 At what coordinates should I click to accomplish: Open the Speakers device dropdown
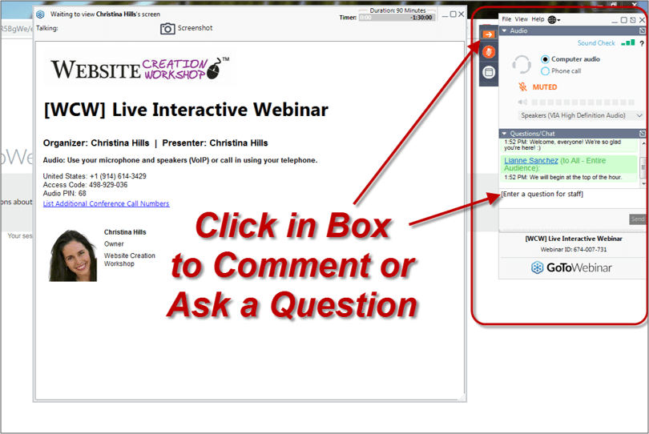[x=581, y=115]
